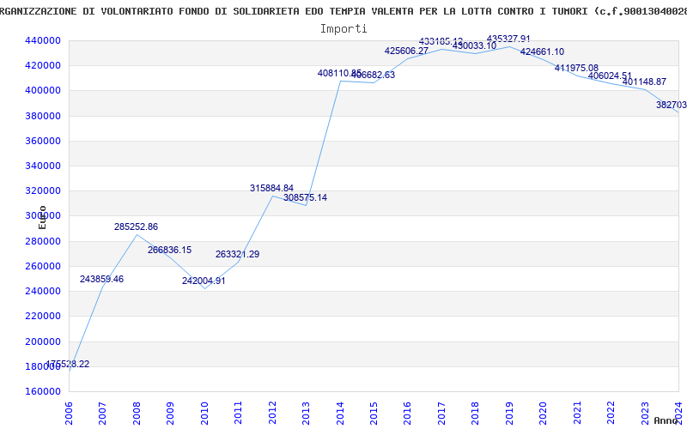The image size is (687, 429).
Task: Select the 2019 year axis label
Action: (x=509, y=414)
